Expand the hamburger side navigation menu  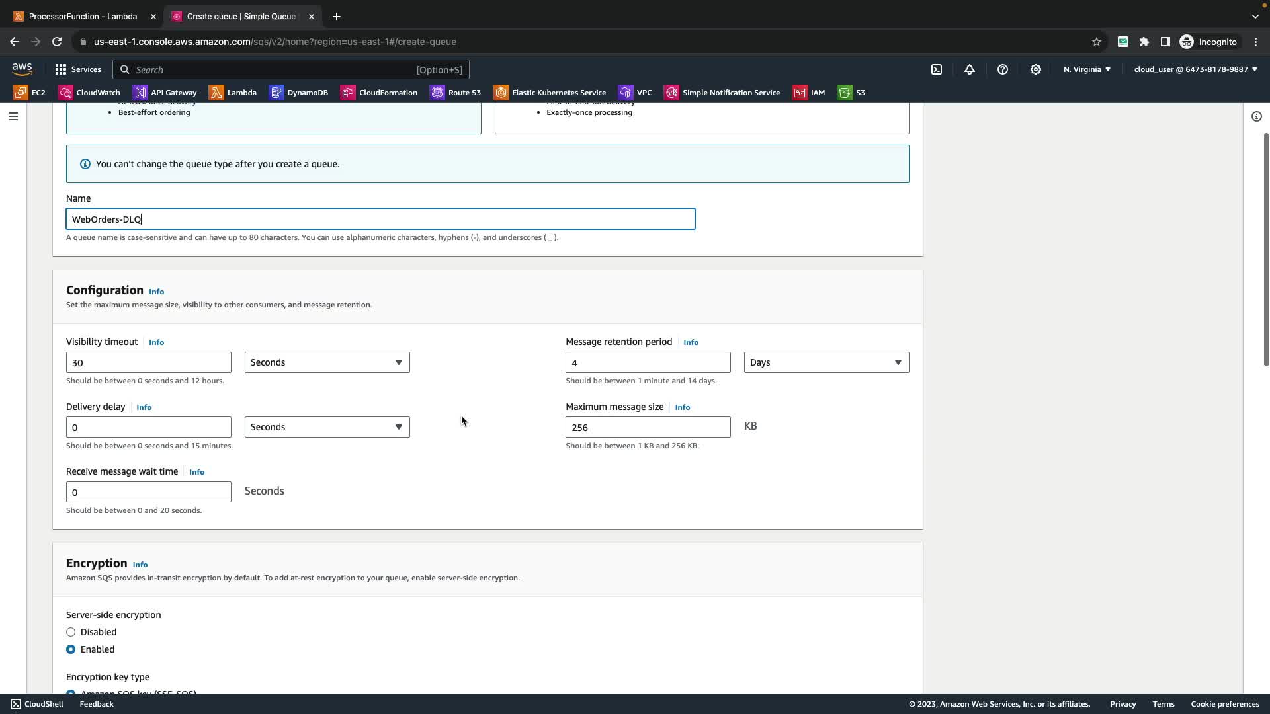[x=13, y=116]
